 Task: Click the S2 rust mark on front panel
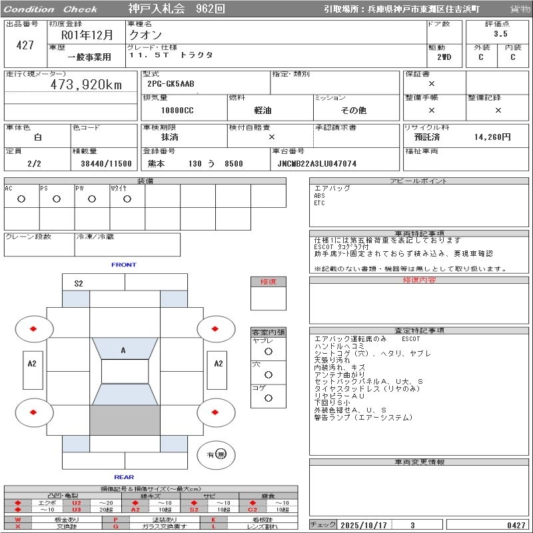79,283
